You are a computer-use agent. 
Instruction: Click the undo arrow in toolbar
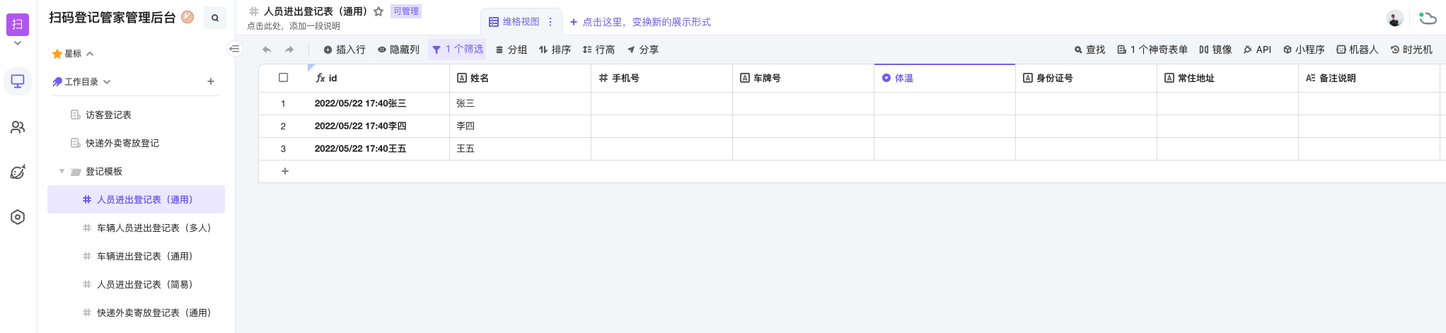tap(267, 49)
